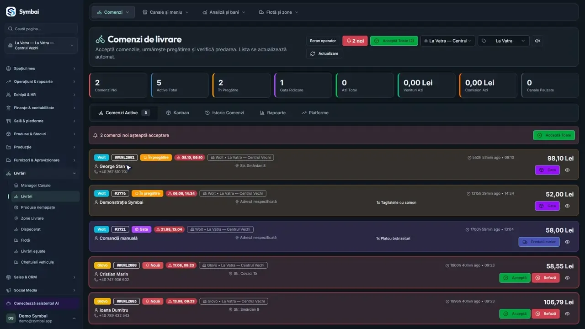Image resolution: width=585 pixels, height=329 pixels.
Task: Open the Flotă și zone top menu
Action: [x=278, y=12]
